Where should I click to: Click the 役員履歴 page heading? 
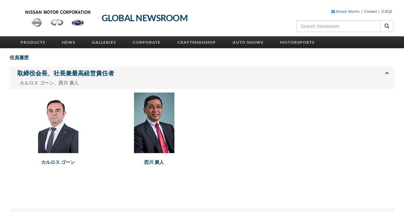pyautogui.click(x=19, y=58)
